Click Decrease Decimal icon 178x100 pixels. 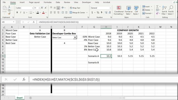[110, 12]
